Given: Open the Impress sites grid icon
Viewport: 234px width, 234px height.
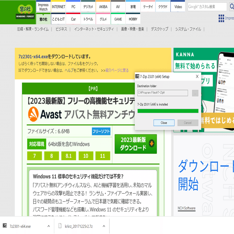Looking at the screenshot, I should 221,18.
